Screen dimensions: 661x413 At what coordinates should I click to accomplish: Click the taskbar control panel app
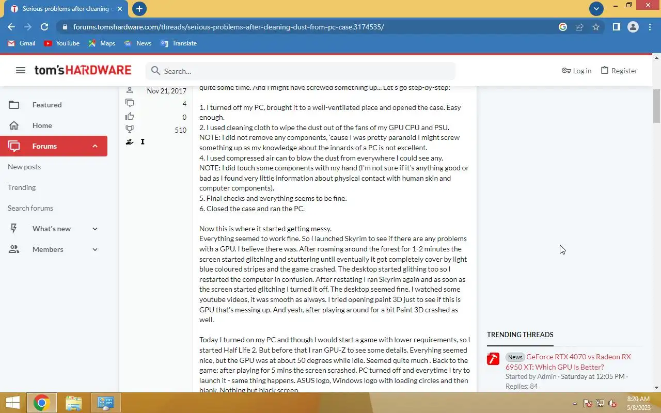click(106, 403)
